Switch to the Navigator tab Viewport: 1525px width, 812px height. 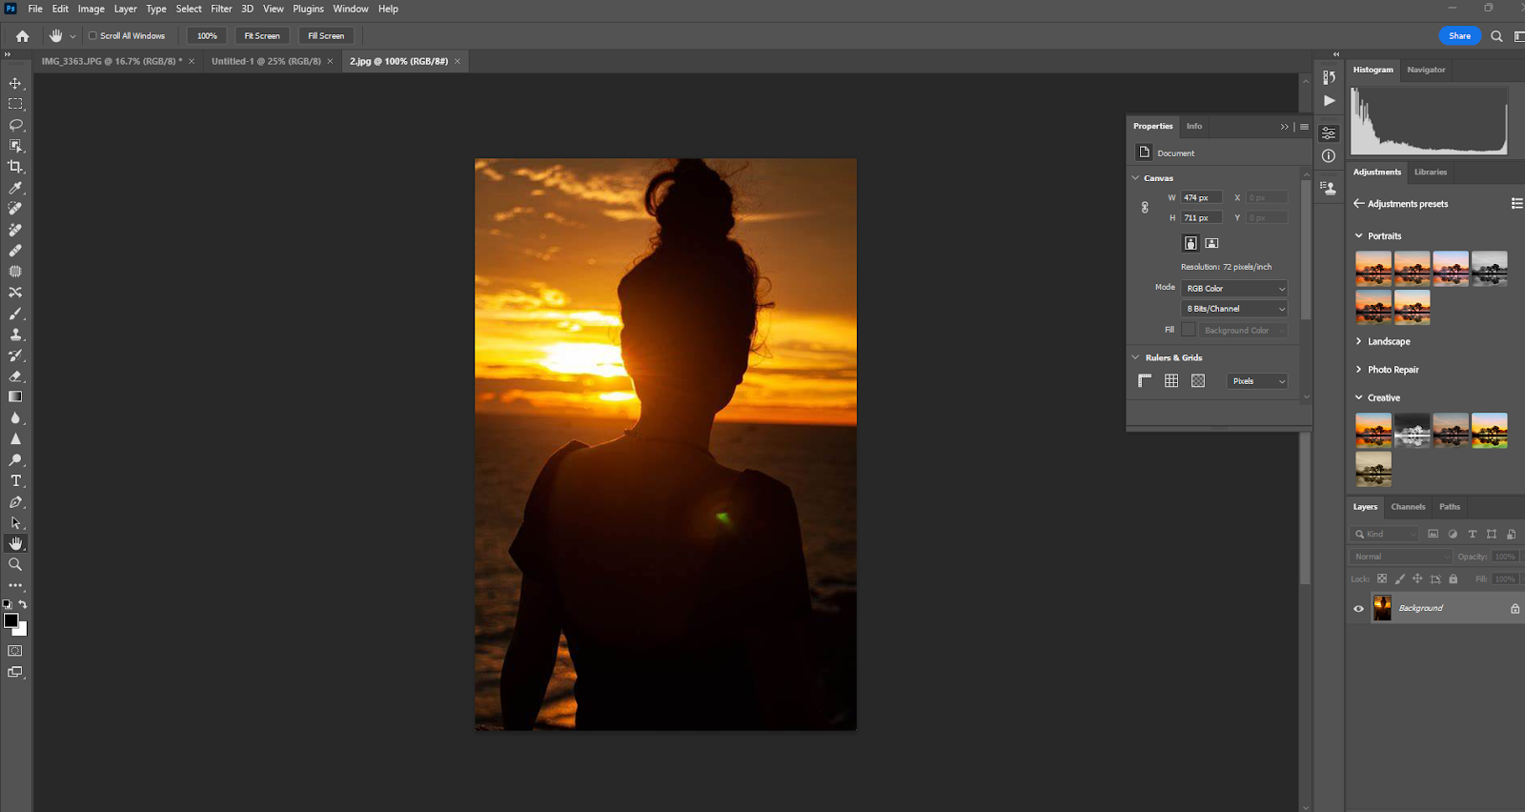[1426, 70]
